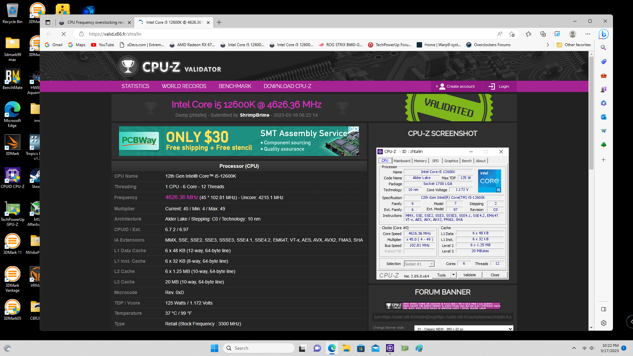Click the CPU-Z taskbar icon

390,348
